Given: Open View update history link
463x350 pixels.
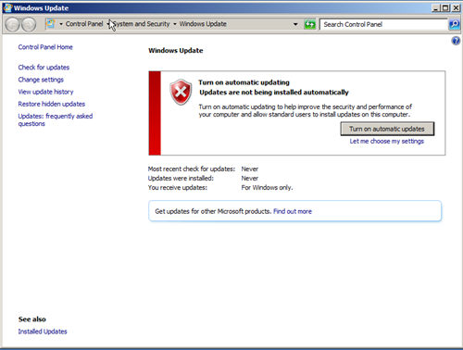Looking at the screenshot, I should pos(45,92).
